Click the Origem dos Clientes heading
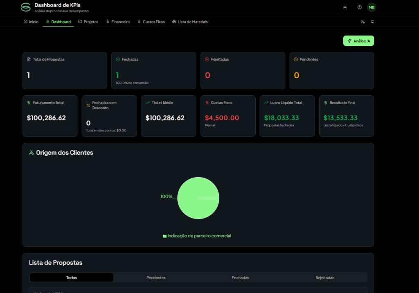This screenshot has height=293, width=419. click(x=65, y=153)
